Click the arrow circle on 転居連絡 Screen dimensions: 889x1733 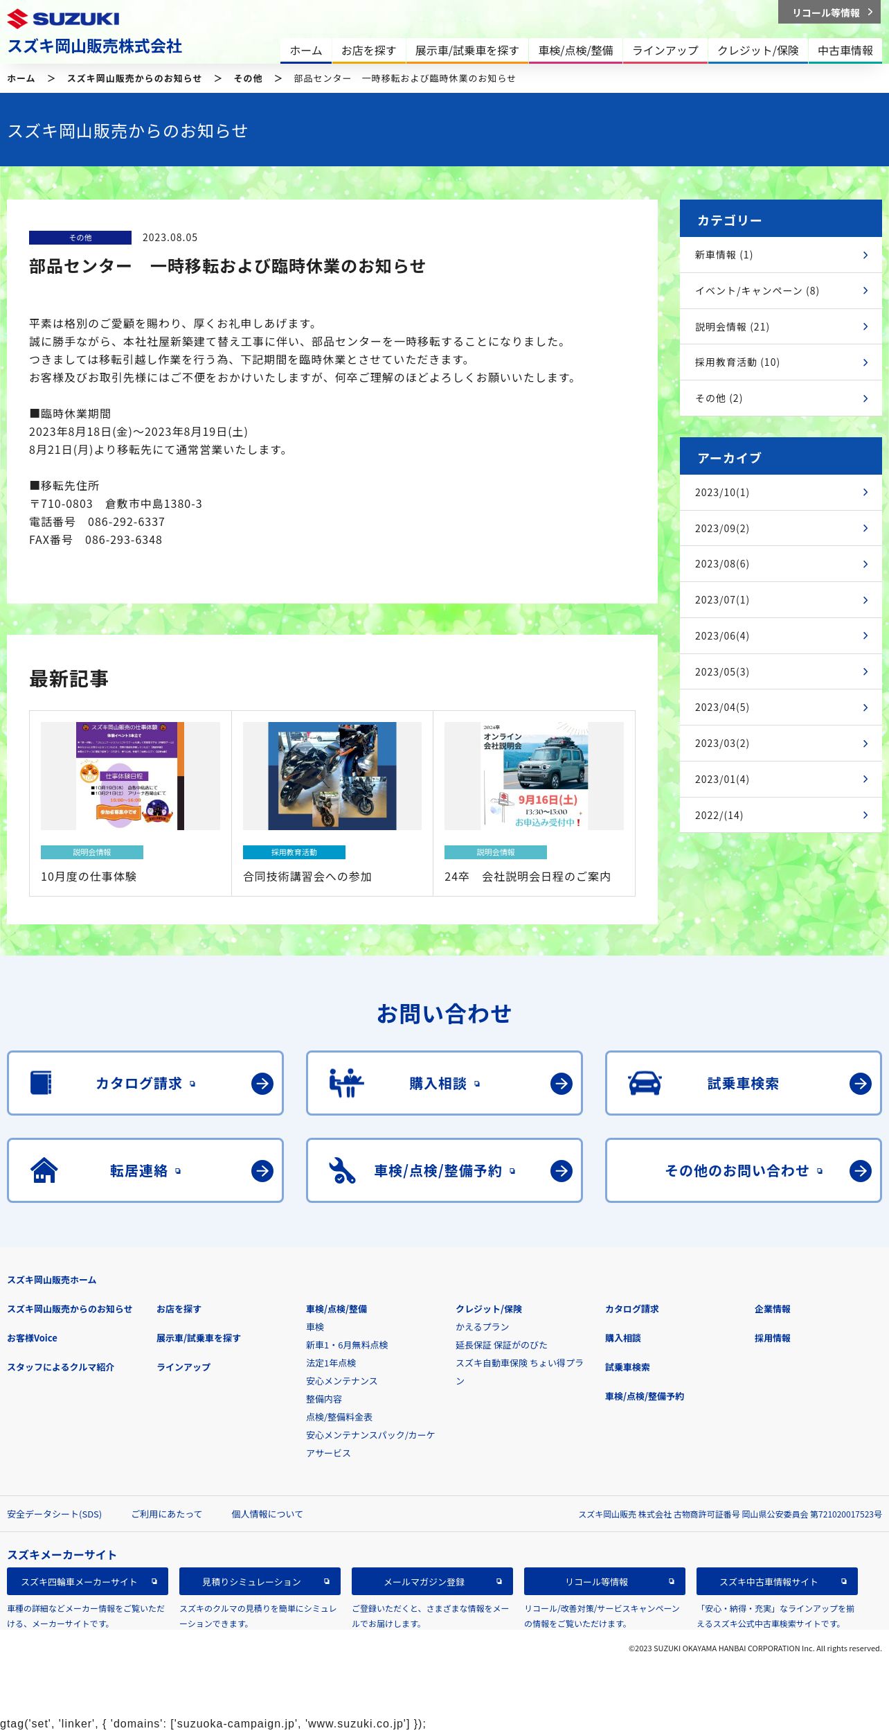pyautogui.click(x=262, y=1170)
